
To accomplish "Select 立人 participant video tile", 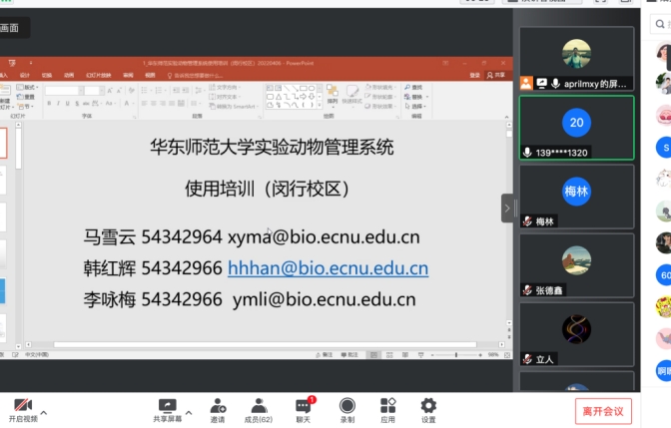I will (x=576, y=334).
